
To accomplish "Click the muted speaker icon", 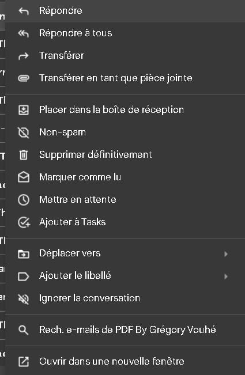I will coord(24,299).
